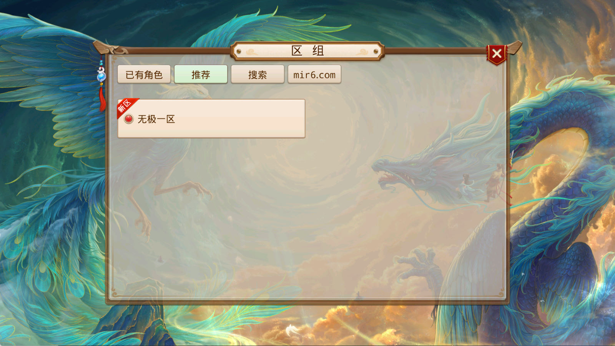
Task: Click the empty area right of the 无极一区 entry
Action: point(404,118)
